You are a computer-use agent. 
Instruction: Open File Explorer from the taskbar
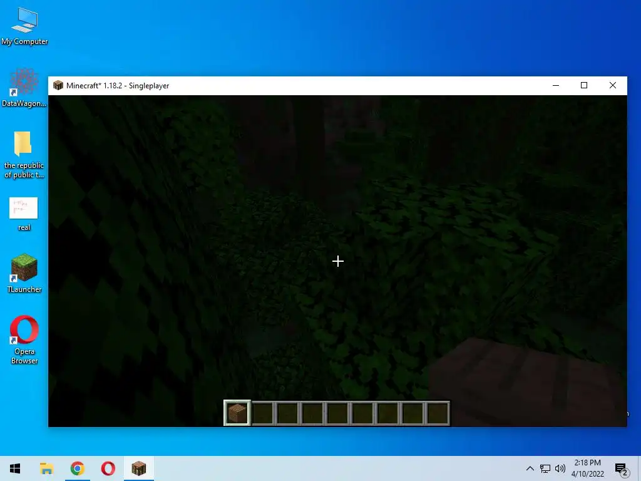pyautogui.click(x=46, y=468)
